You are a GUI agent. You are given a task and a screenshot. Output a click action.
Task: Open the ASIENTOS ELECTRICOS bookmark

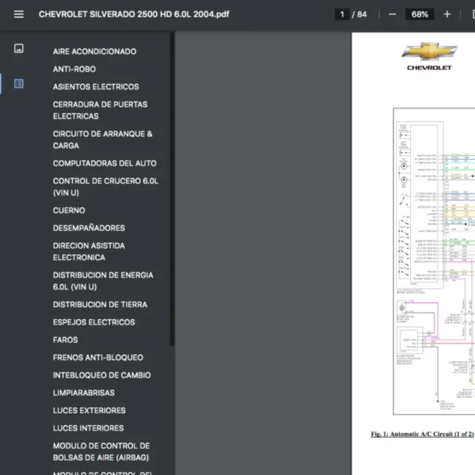[x=96, y=87]
